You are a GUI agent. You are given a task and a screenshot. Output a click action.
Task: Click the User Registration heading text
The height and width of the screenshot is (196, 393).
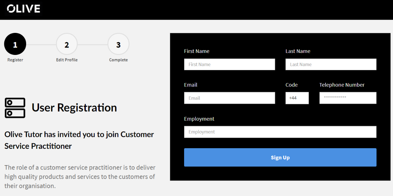tap(74, 107)
